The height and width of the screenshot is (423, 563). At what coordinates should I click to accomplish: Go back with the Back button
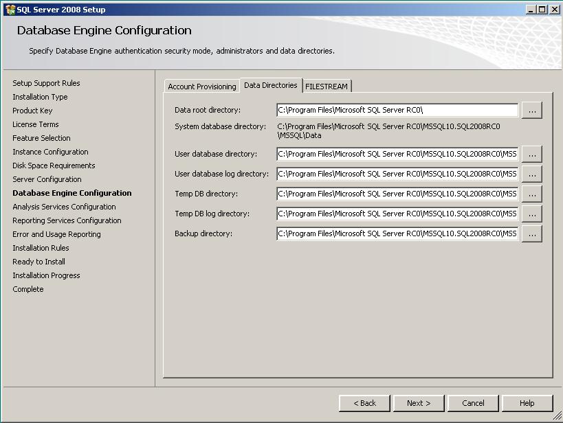(x=364, y=403)
